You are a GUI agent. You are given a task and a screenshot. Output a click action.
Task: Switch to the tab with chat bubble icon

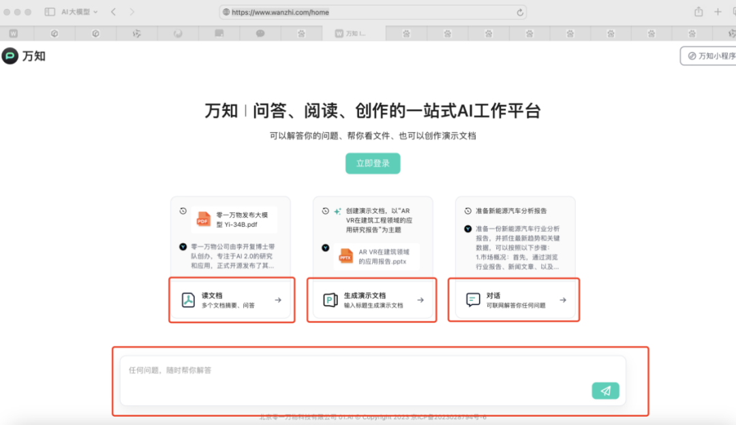pyautogui.click(x=260, y=33)
